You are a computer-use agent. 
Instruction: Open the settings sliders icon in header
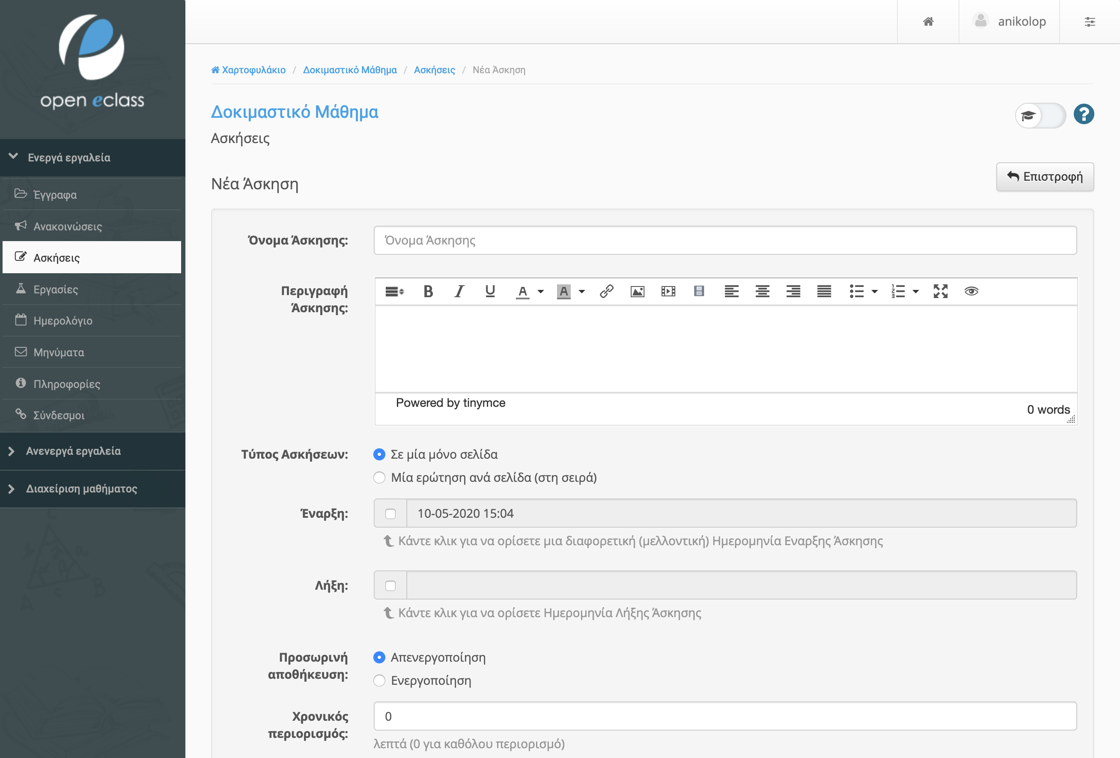[1090, 22]
